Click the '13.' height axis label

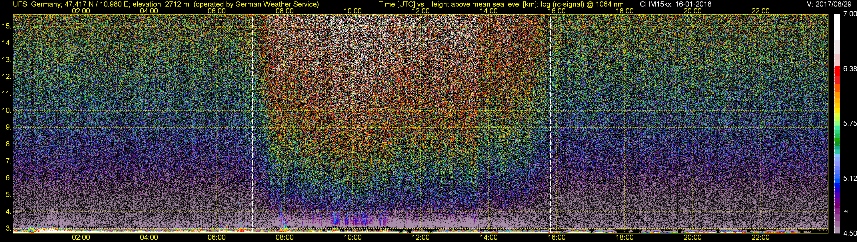point(7,60)
